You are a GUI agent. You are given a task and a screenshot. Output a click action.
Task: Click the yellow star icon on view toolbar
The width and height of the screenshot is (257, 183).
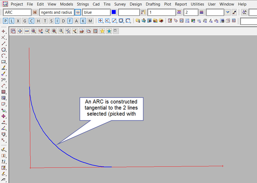coord(102,31)
